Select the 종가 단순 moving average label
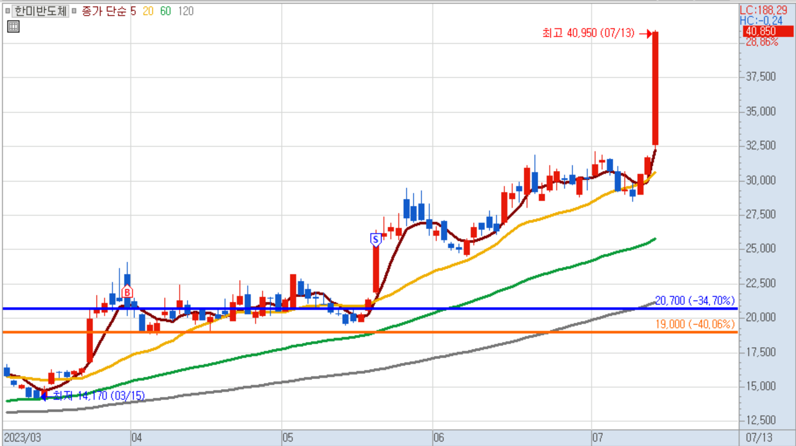 coord(105,11)
